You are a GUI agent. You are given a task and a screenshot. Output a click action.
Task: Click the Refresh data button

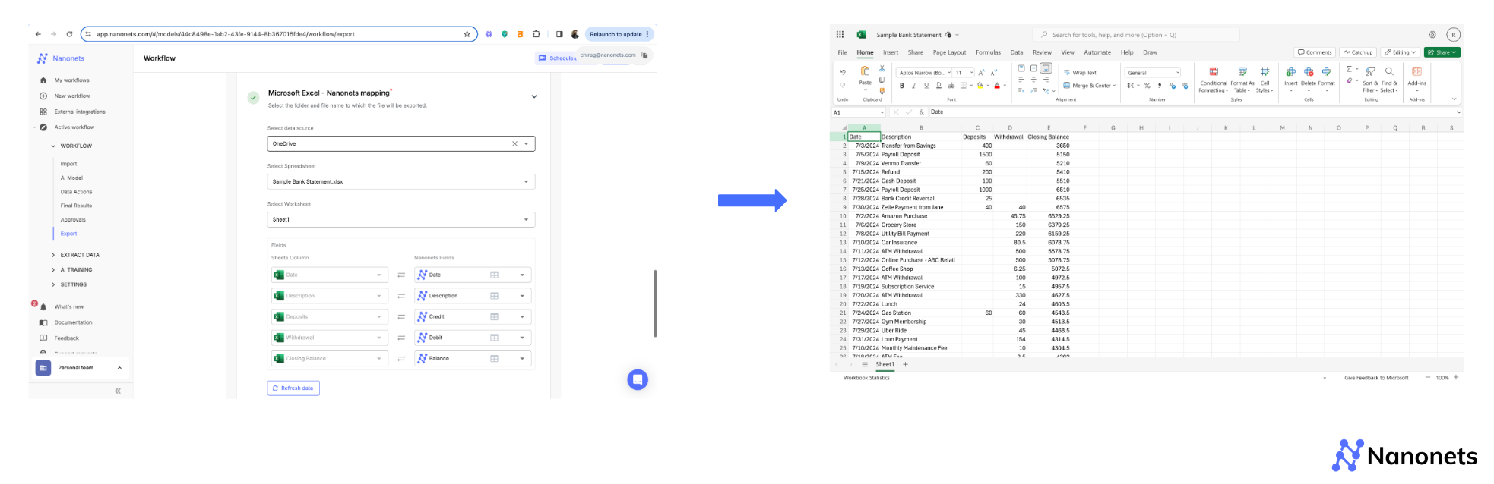coord(293,388)
